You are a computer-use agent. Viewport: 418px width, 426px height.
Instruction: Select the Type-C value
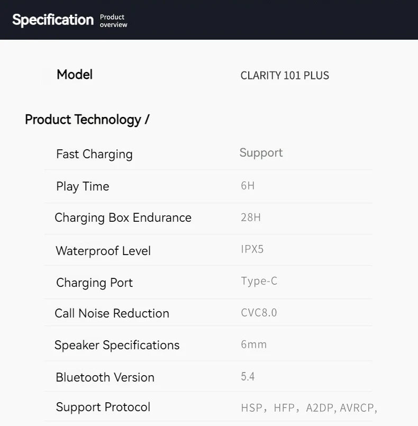(x=259, y=281)
